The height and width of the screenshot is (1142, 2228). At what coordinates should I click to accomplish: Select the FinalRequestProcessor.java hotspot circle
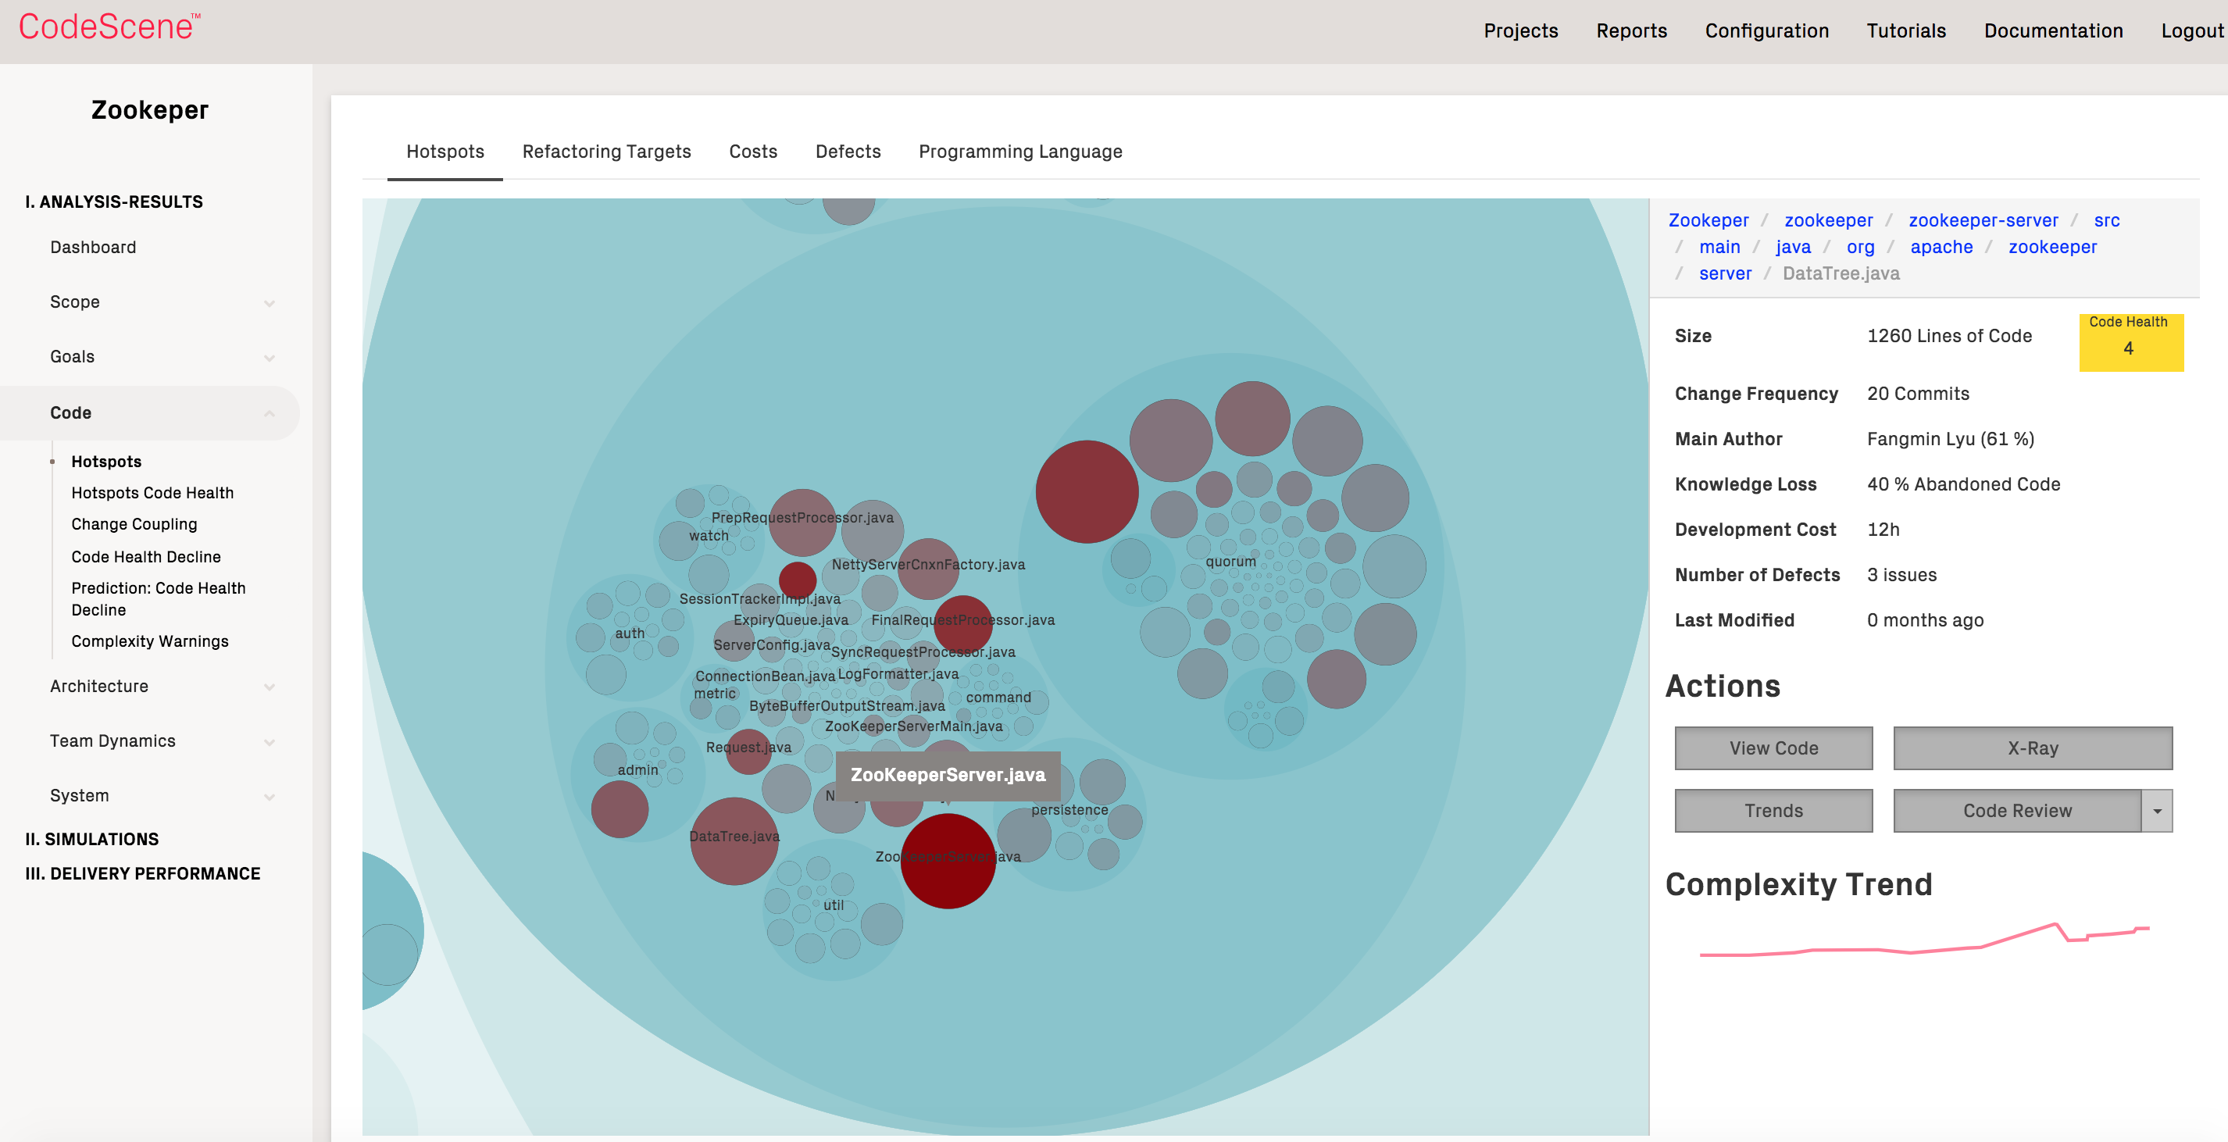click(x=962, y=624)
